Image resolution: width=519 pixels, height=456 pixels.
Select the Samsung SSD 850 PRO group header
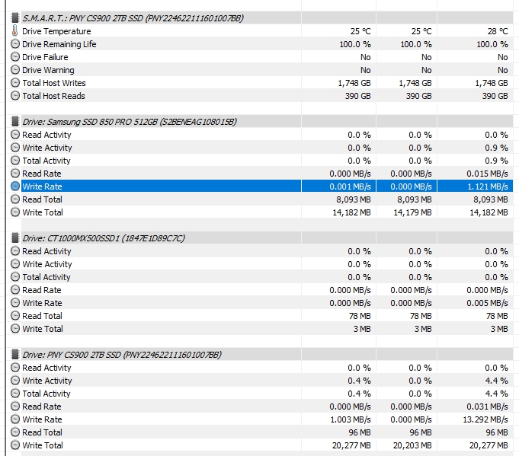[129, 122]
